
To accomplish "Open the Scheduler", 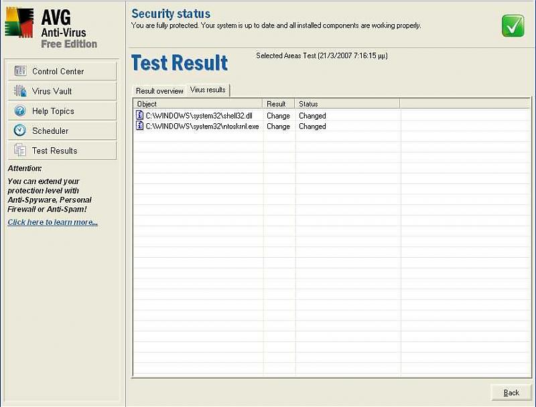I will click(62, 131).
